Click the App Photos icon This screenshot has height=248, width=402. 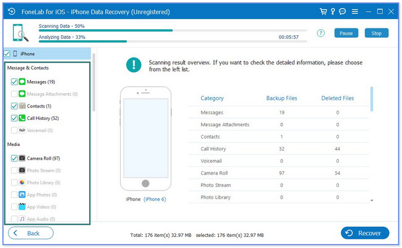pyautogui.click(x=22, y=195)
